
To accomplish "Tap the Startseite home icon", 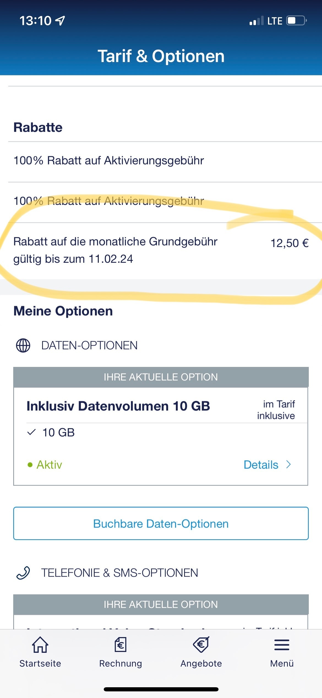I will [x=40, y=645].
